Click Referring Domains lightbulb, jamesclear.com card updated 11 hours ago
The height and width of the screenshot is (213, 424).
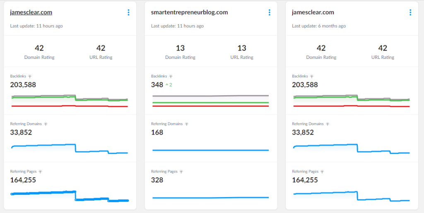46,124
